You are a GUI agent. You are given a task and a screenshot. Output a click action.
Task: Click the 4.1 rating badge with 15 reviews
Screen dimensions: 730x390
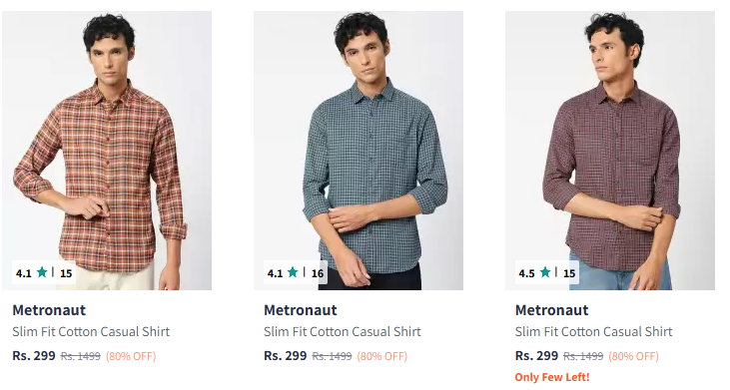[x=44, y=273]
